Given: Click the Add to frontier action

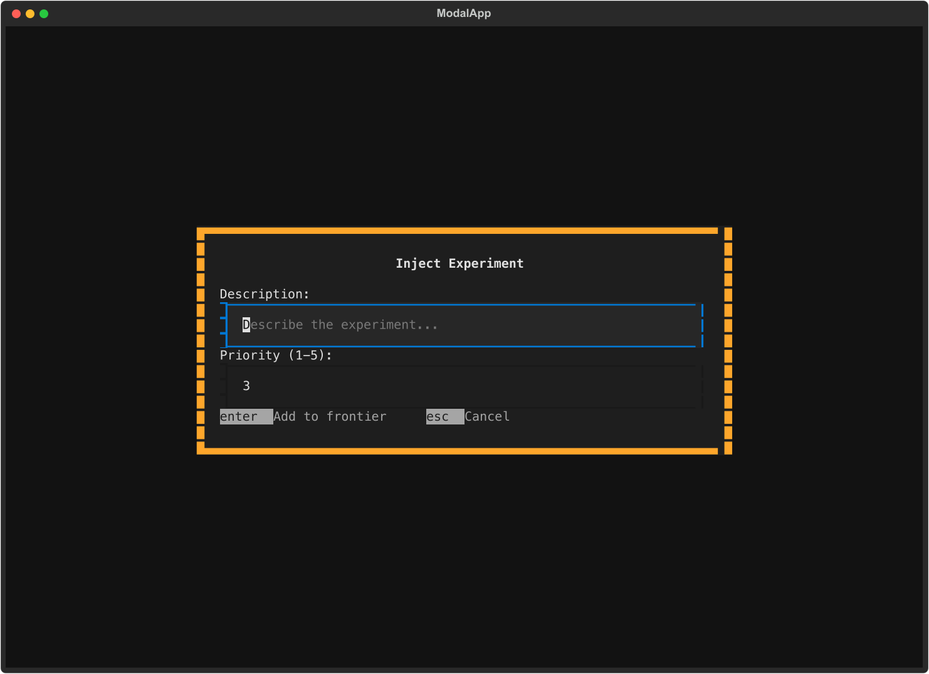Looking at the screenshot, I should point(330,417).
